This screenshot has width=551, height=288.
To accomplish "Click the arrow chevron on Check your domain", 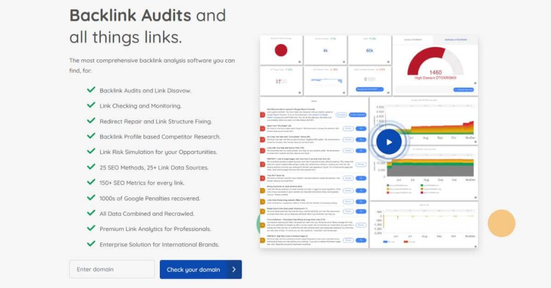I will click(x=234, y=269).
